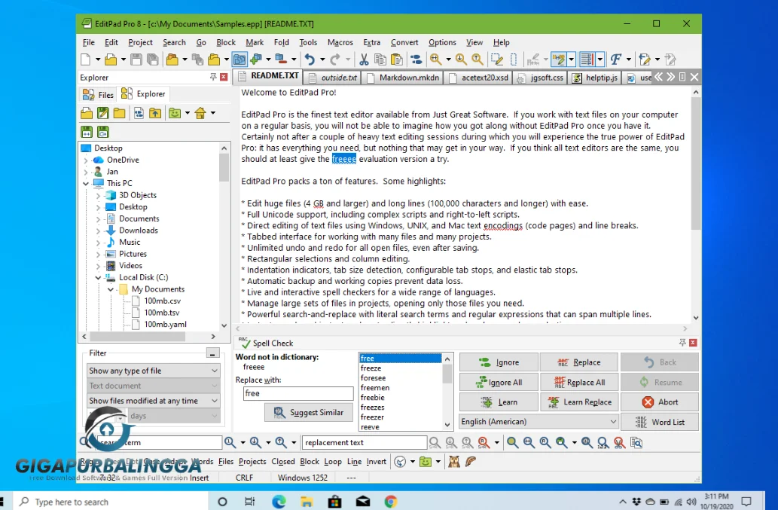Click the 'Replace with' input field
The width and height of the screenshot is (778, 510).
298,393
